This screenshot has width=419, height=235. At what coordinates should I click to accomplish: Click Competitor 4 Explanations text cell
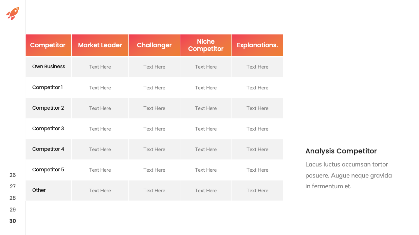click(257, 149)
